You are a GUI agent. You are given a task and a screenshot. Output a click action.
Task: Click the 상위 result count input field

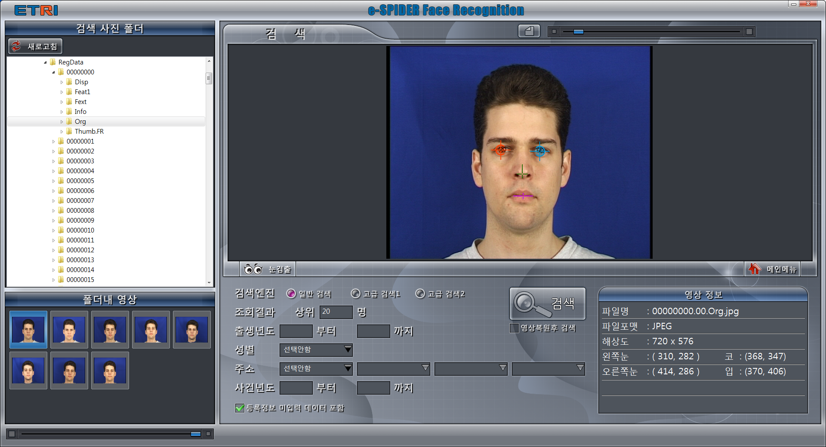click(336, 312)
